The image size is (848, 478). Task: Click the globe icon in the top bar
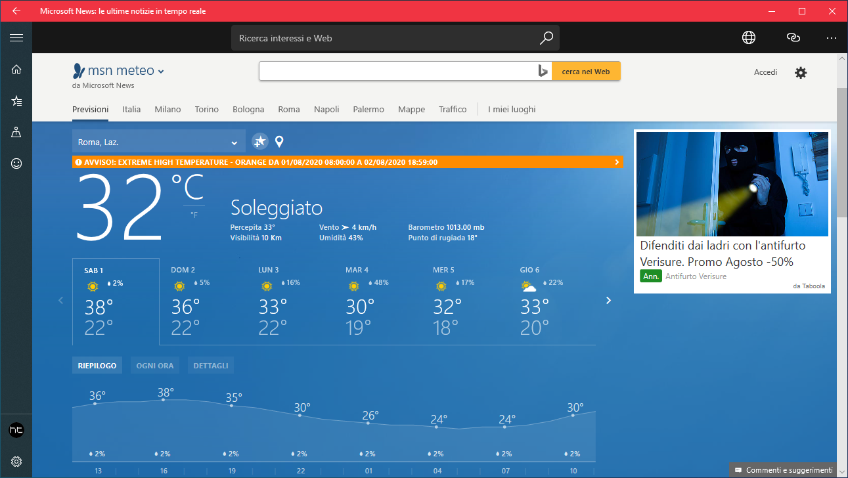pos(748,37)
